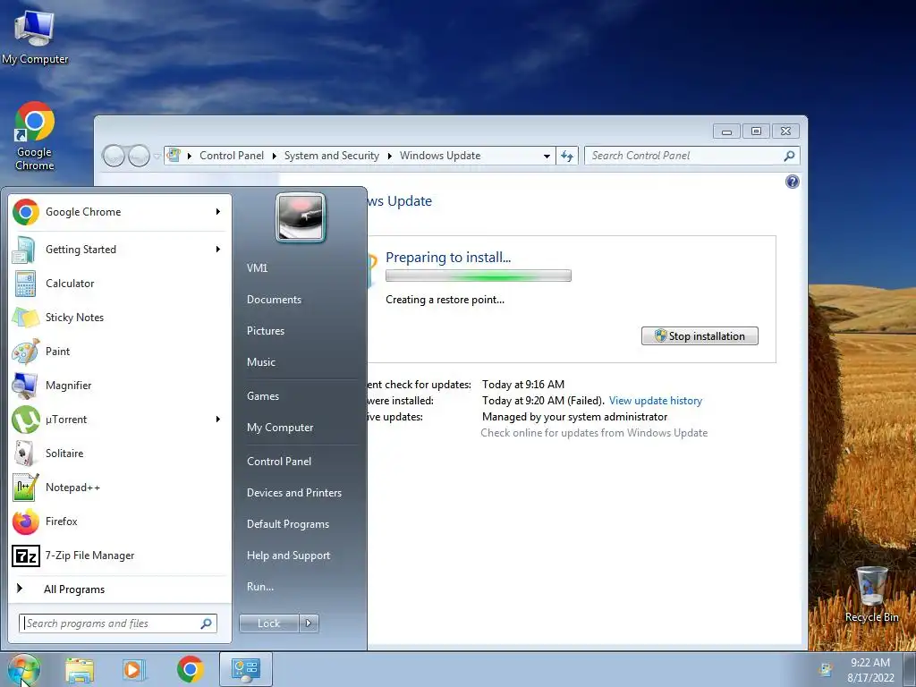Open Windows Media Player taskbar icon
Viewport: 916px width, 687px height.
(134, 669)
